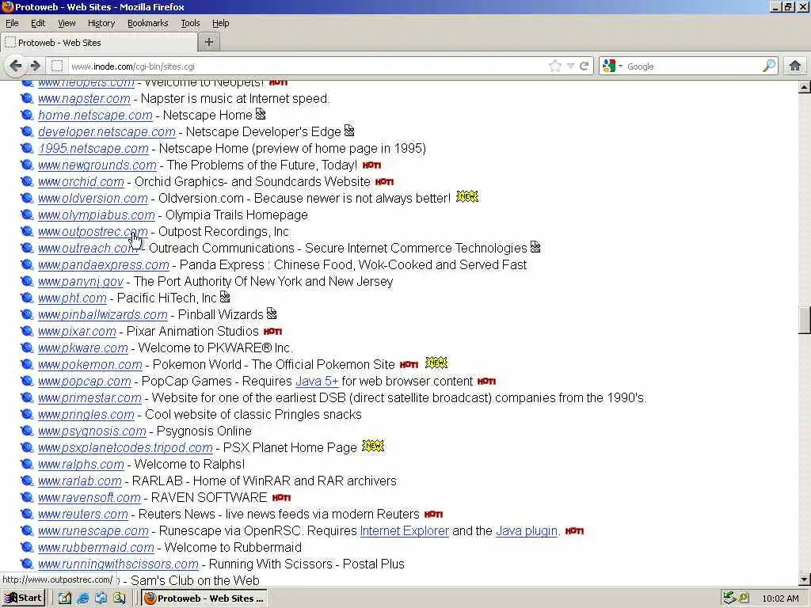
Task: Click broken image icon after Netscape Home
Action: point(261,114)
